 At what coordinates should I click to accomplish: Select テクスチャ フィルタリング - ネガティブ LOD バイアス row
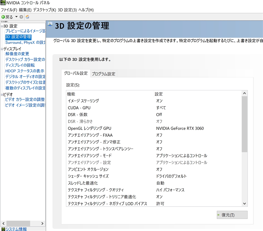tap(154, 204)
